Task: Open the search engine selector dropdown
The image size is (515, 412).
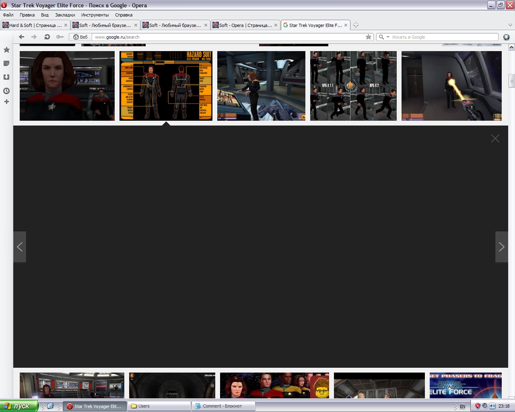Action: (x=383, y=37)
